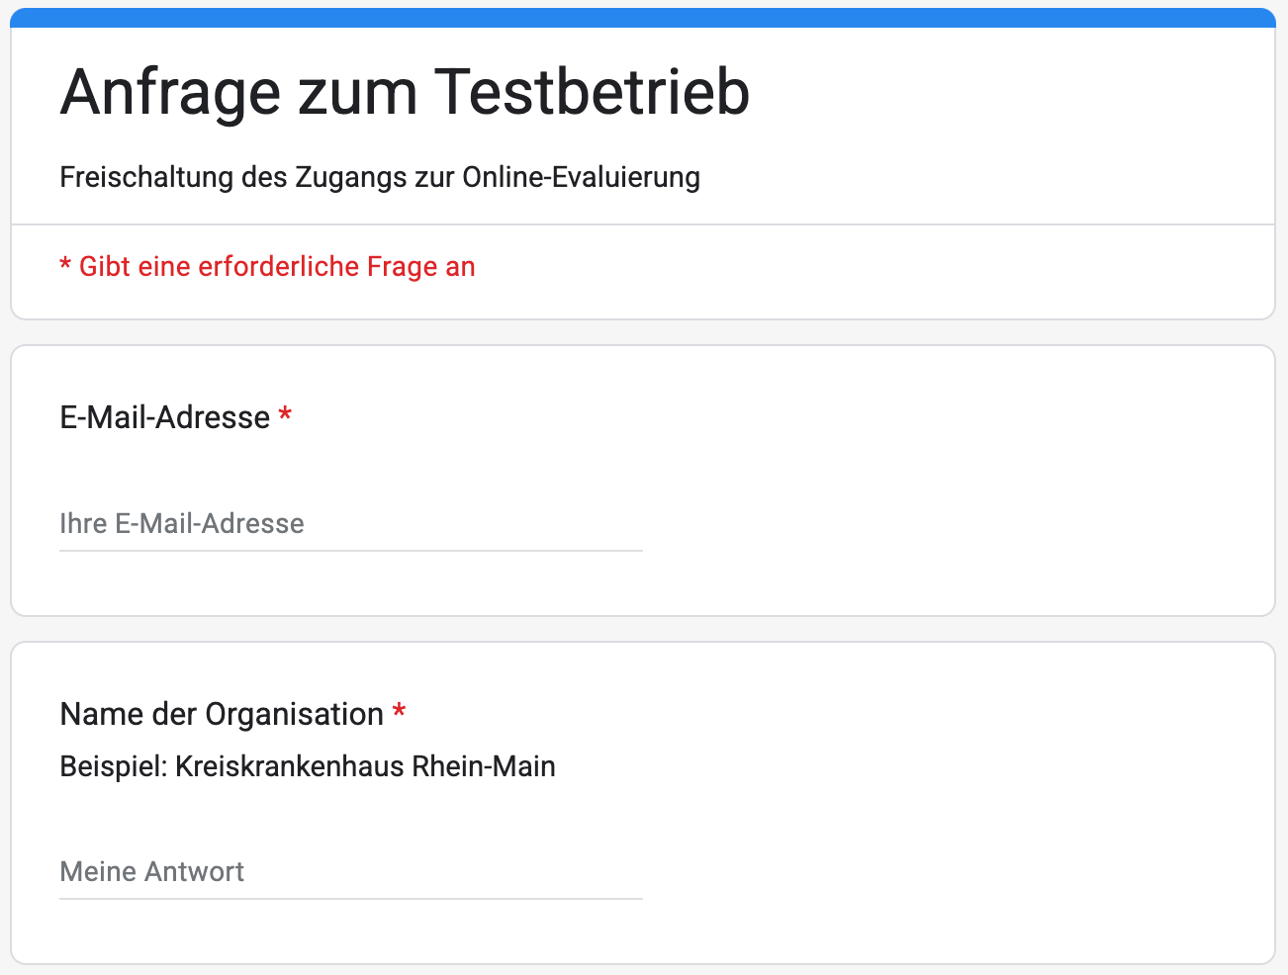Click the hint "Beispiel: Kreiskrankenhaus Rhein-Main"

click(x=308, y=767)
